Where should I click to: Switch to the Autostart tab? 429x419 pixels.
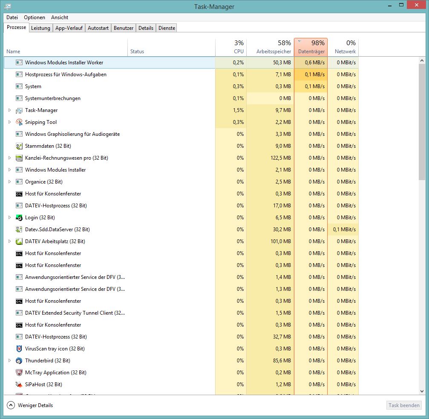tap(98, 28)
